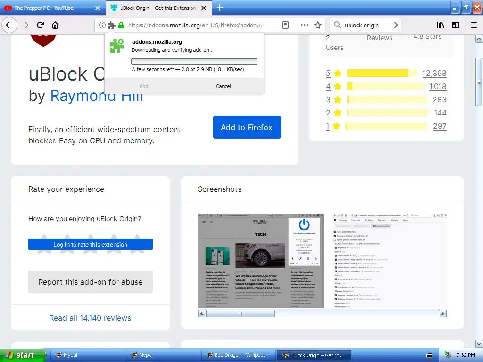483x362 pixels.
Task: Open the 144 two-star reviews
Action: [440, 113]
